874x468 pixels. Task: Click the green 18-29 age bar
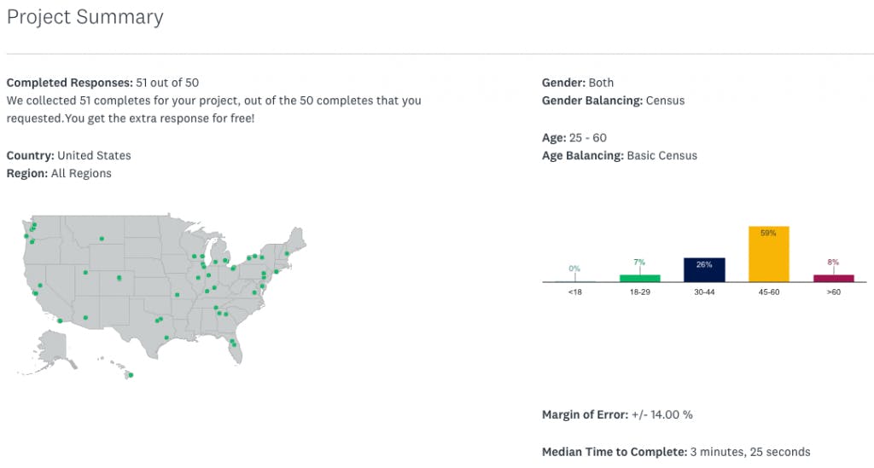[640, 278]
